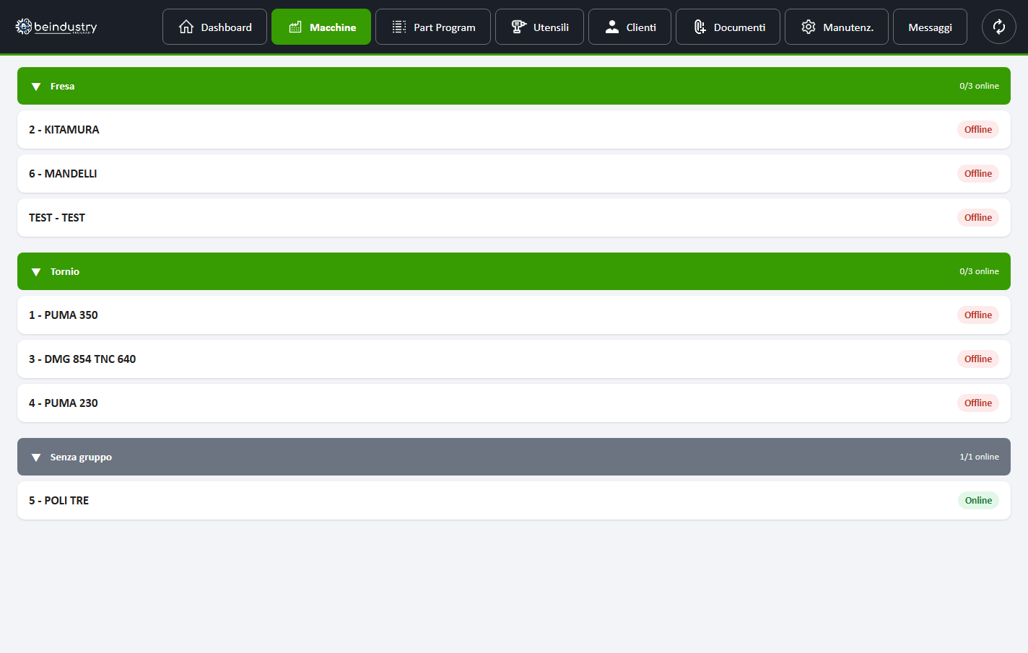
Task: Click Tornio 0/3 online counter
Action: 979,271
